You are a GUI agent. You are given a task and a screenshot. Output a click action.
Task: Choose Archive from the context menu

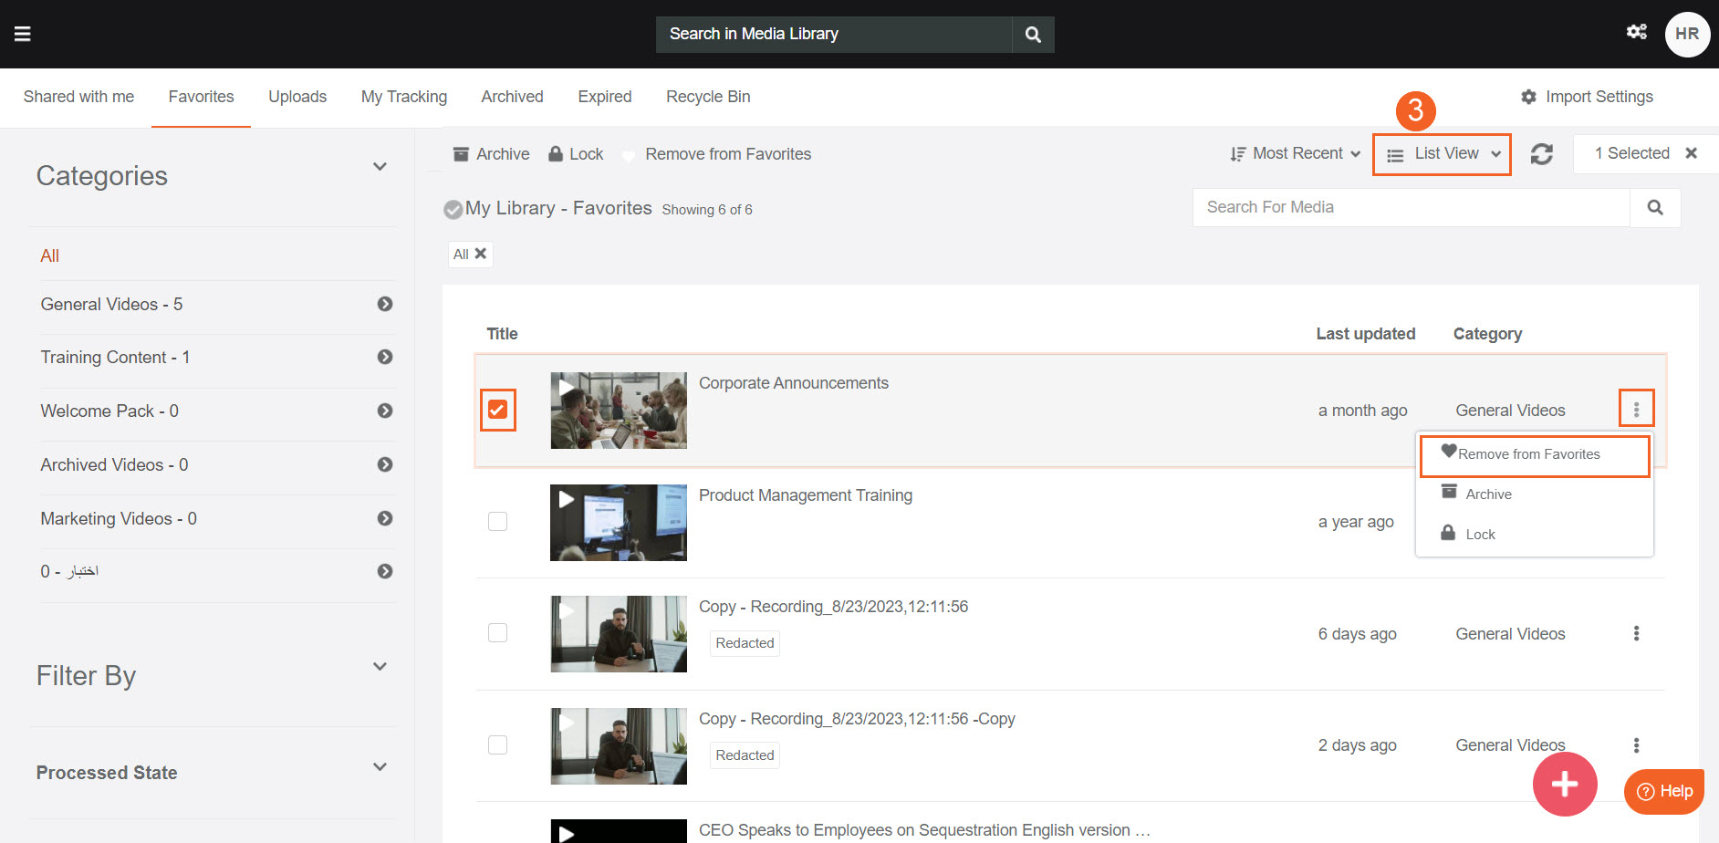[1487, 494]
